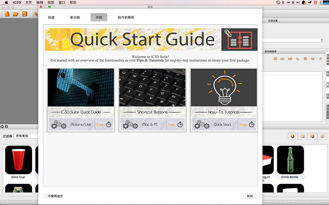
Task: Click the first triangle icon in object editor
Action: tap(275, 59)
